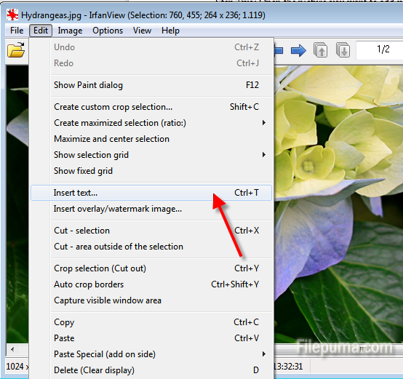
Task: Click the horizontal scrollbar left arrow
Action: tap(12, 349)
